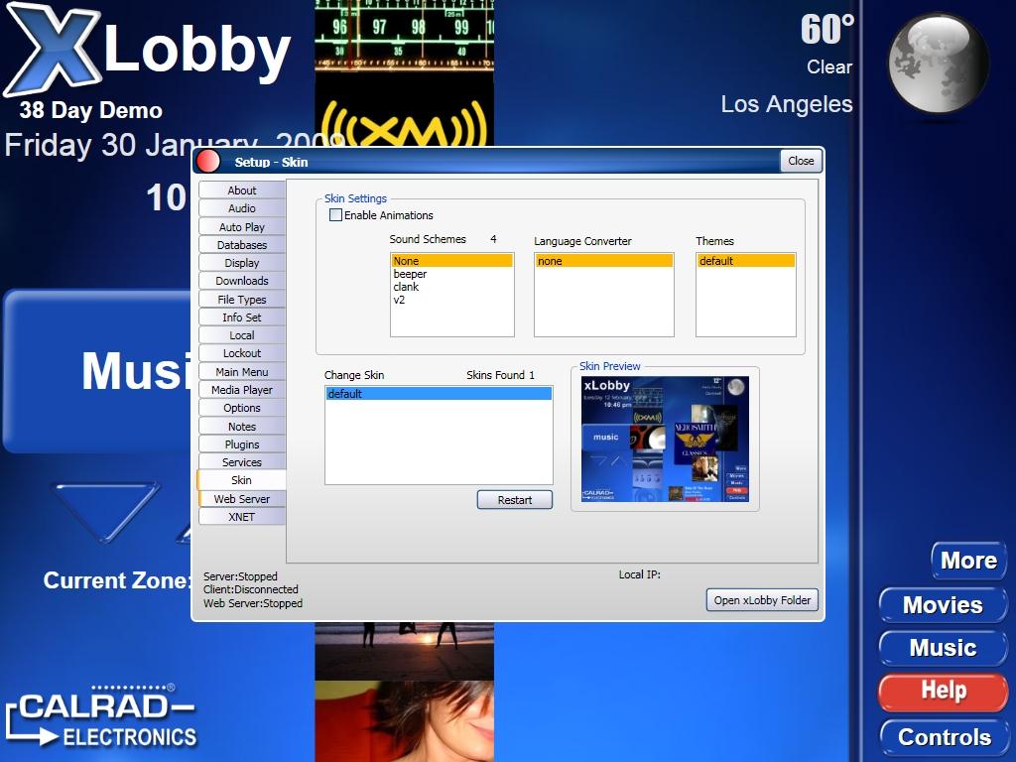The height and width of the screenshot is (762, 1016).
Task: Click Open xLobby Folder button
Action: [762, 600]
